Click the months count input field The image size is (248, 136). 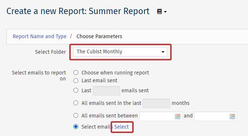point(156,103)
